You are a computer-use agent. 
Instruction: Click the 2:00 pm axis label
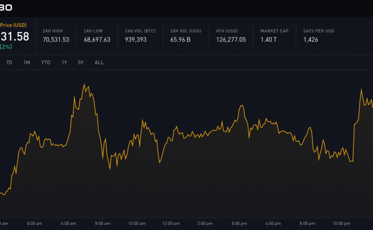coord(205,223)
